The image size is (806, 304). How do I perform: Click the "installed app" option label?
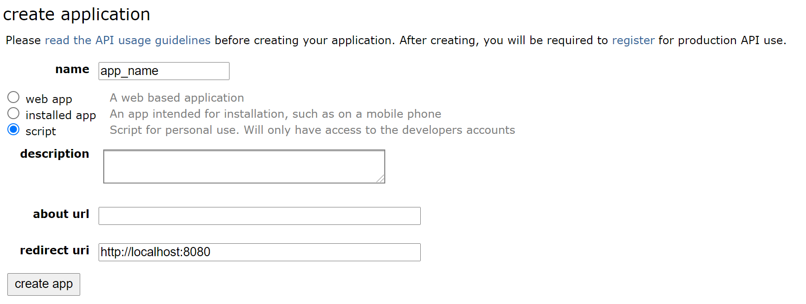[60, 115]
